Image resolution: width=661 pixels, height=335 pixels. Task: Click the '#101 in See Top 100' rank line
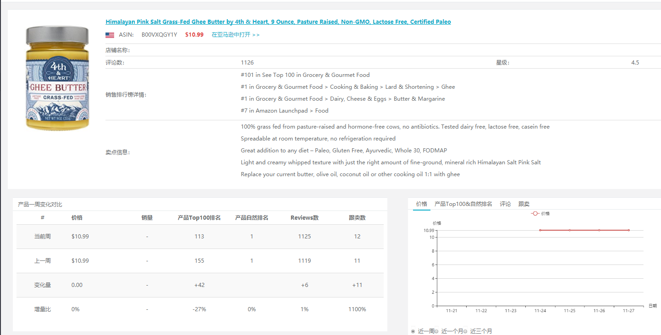[305, 75]
